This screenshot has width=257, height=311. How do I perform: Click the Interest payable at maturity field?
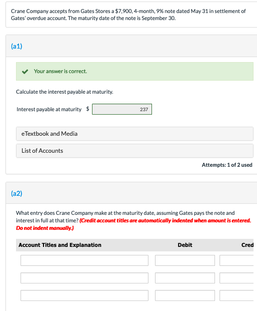tap(122, 109)
